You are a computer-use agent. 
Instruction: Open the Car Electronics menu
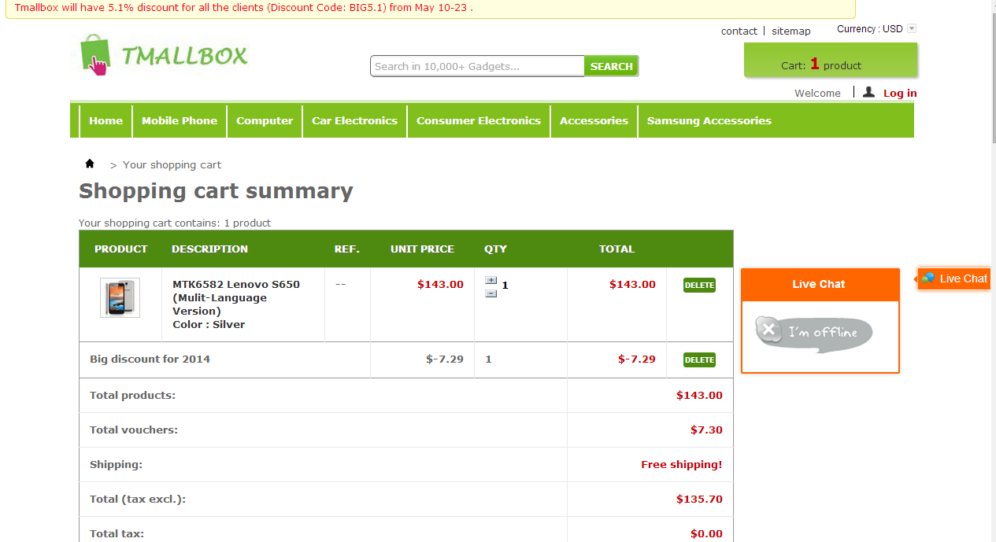click(x=354, y=120)
